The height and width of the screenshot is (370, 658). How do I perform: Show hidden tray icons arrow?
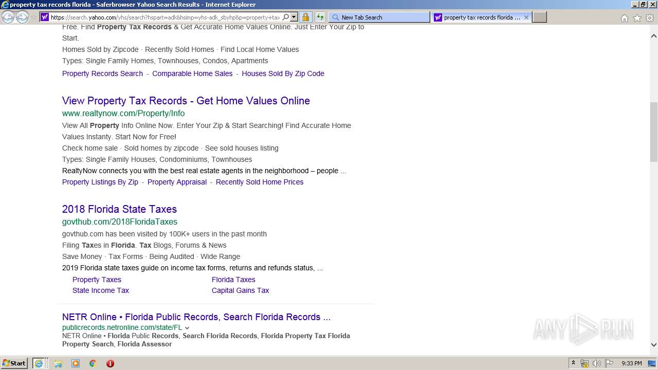(573, 363)
